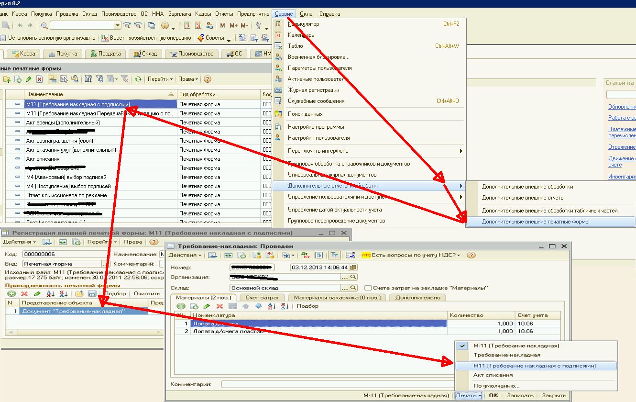Click the Дт/Кт postings icon in Требование-накладная

(307, 256)
